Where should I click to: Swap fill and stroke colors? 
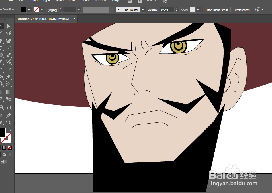point(10,130)
